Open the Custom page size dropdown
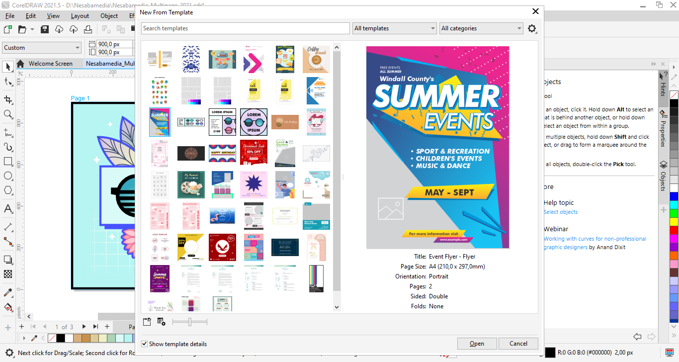This screenshot has width=679, height=362. tap(42, 48)
